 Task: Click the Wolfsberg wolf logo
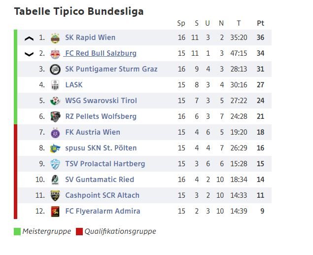(55, 116)
